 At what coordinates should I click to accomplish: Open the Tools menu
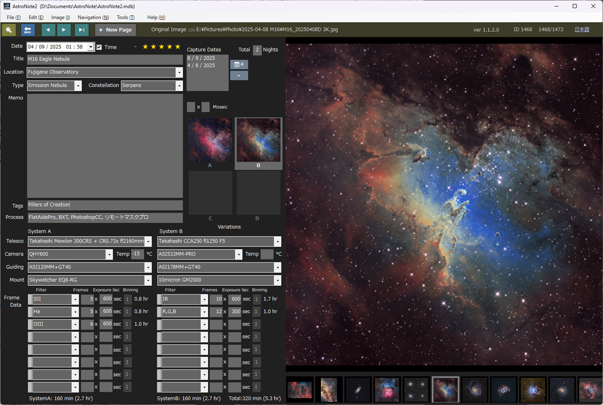(125, 17)
